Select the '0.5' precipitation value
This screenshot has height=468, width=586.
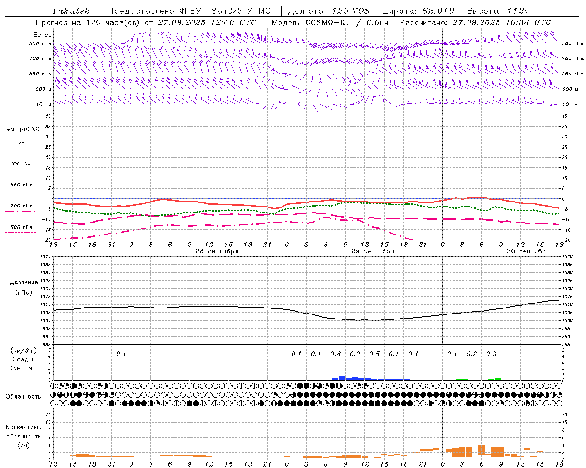tap(374, 354)
